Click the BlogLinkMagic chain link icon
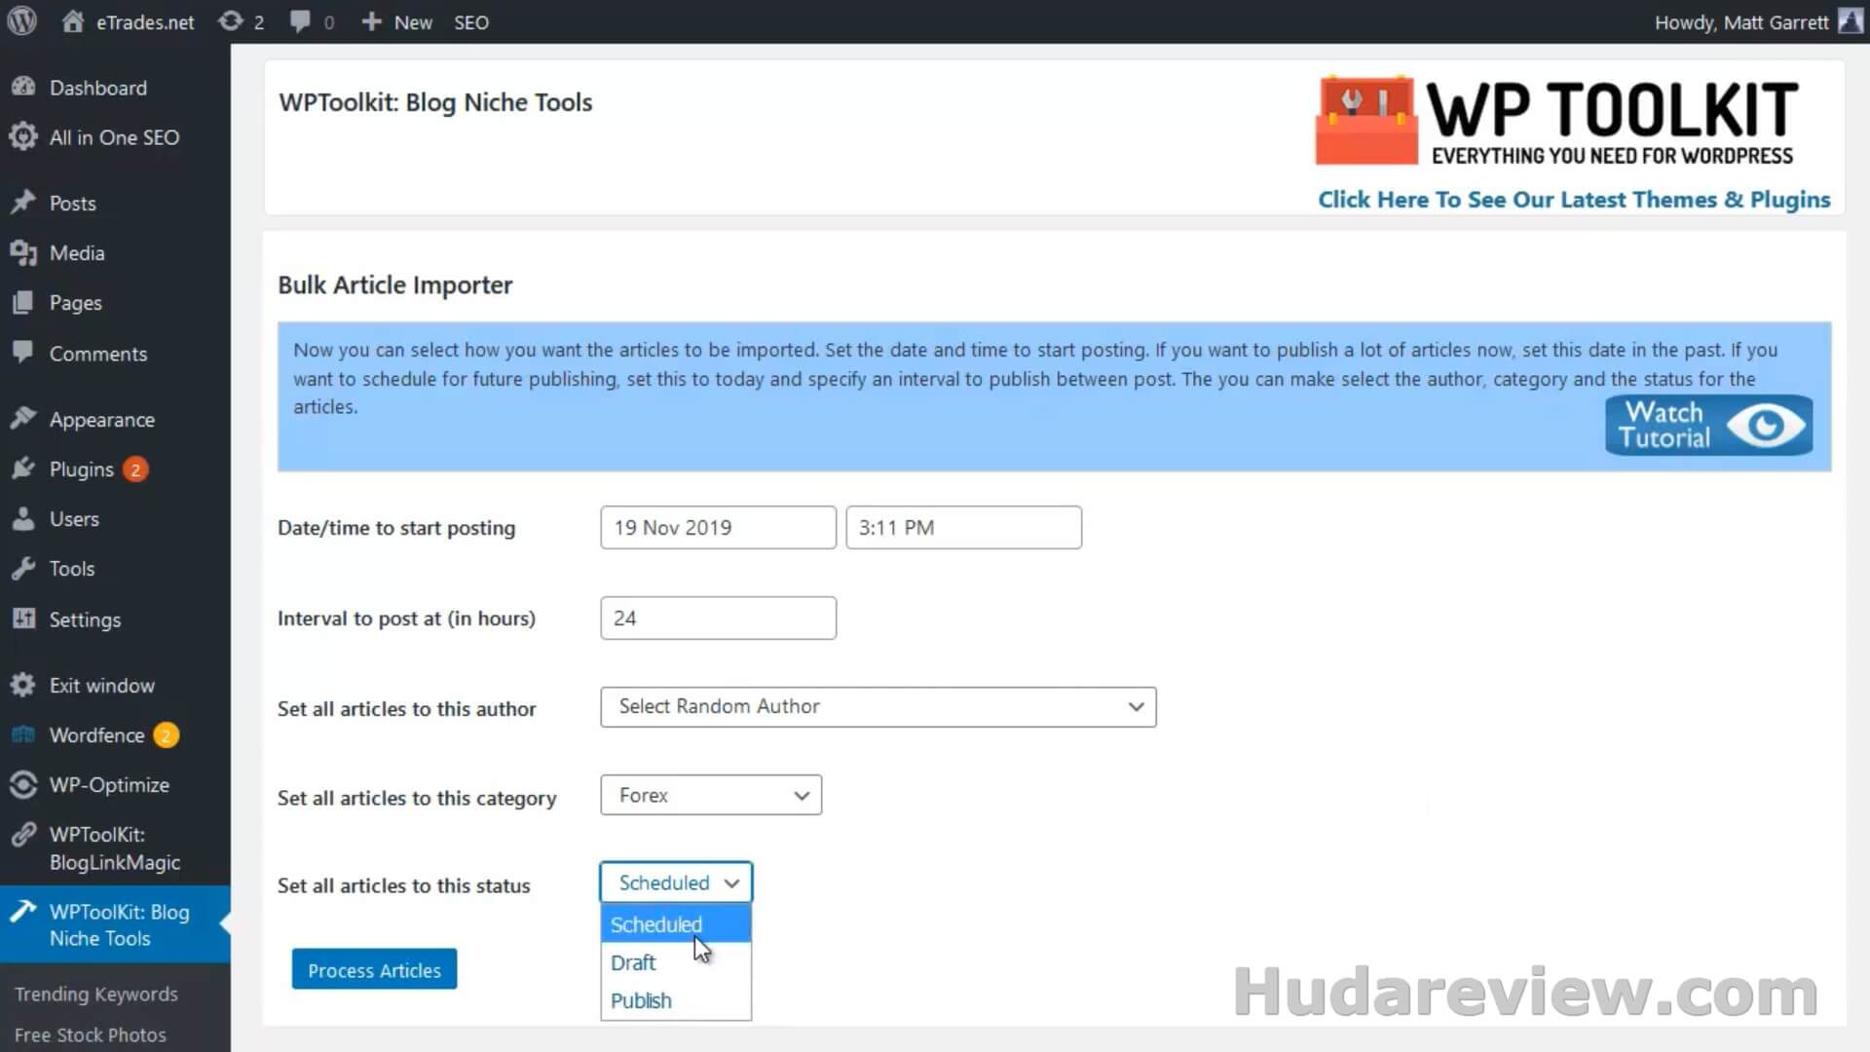1870x1052 pixels. 23,835
